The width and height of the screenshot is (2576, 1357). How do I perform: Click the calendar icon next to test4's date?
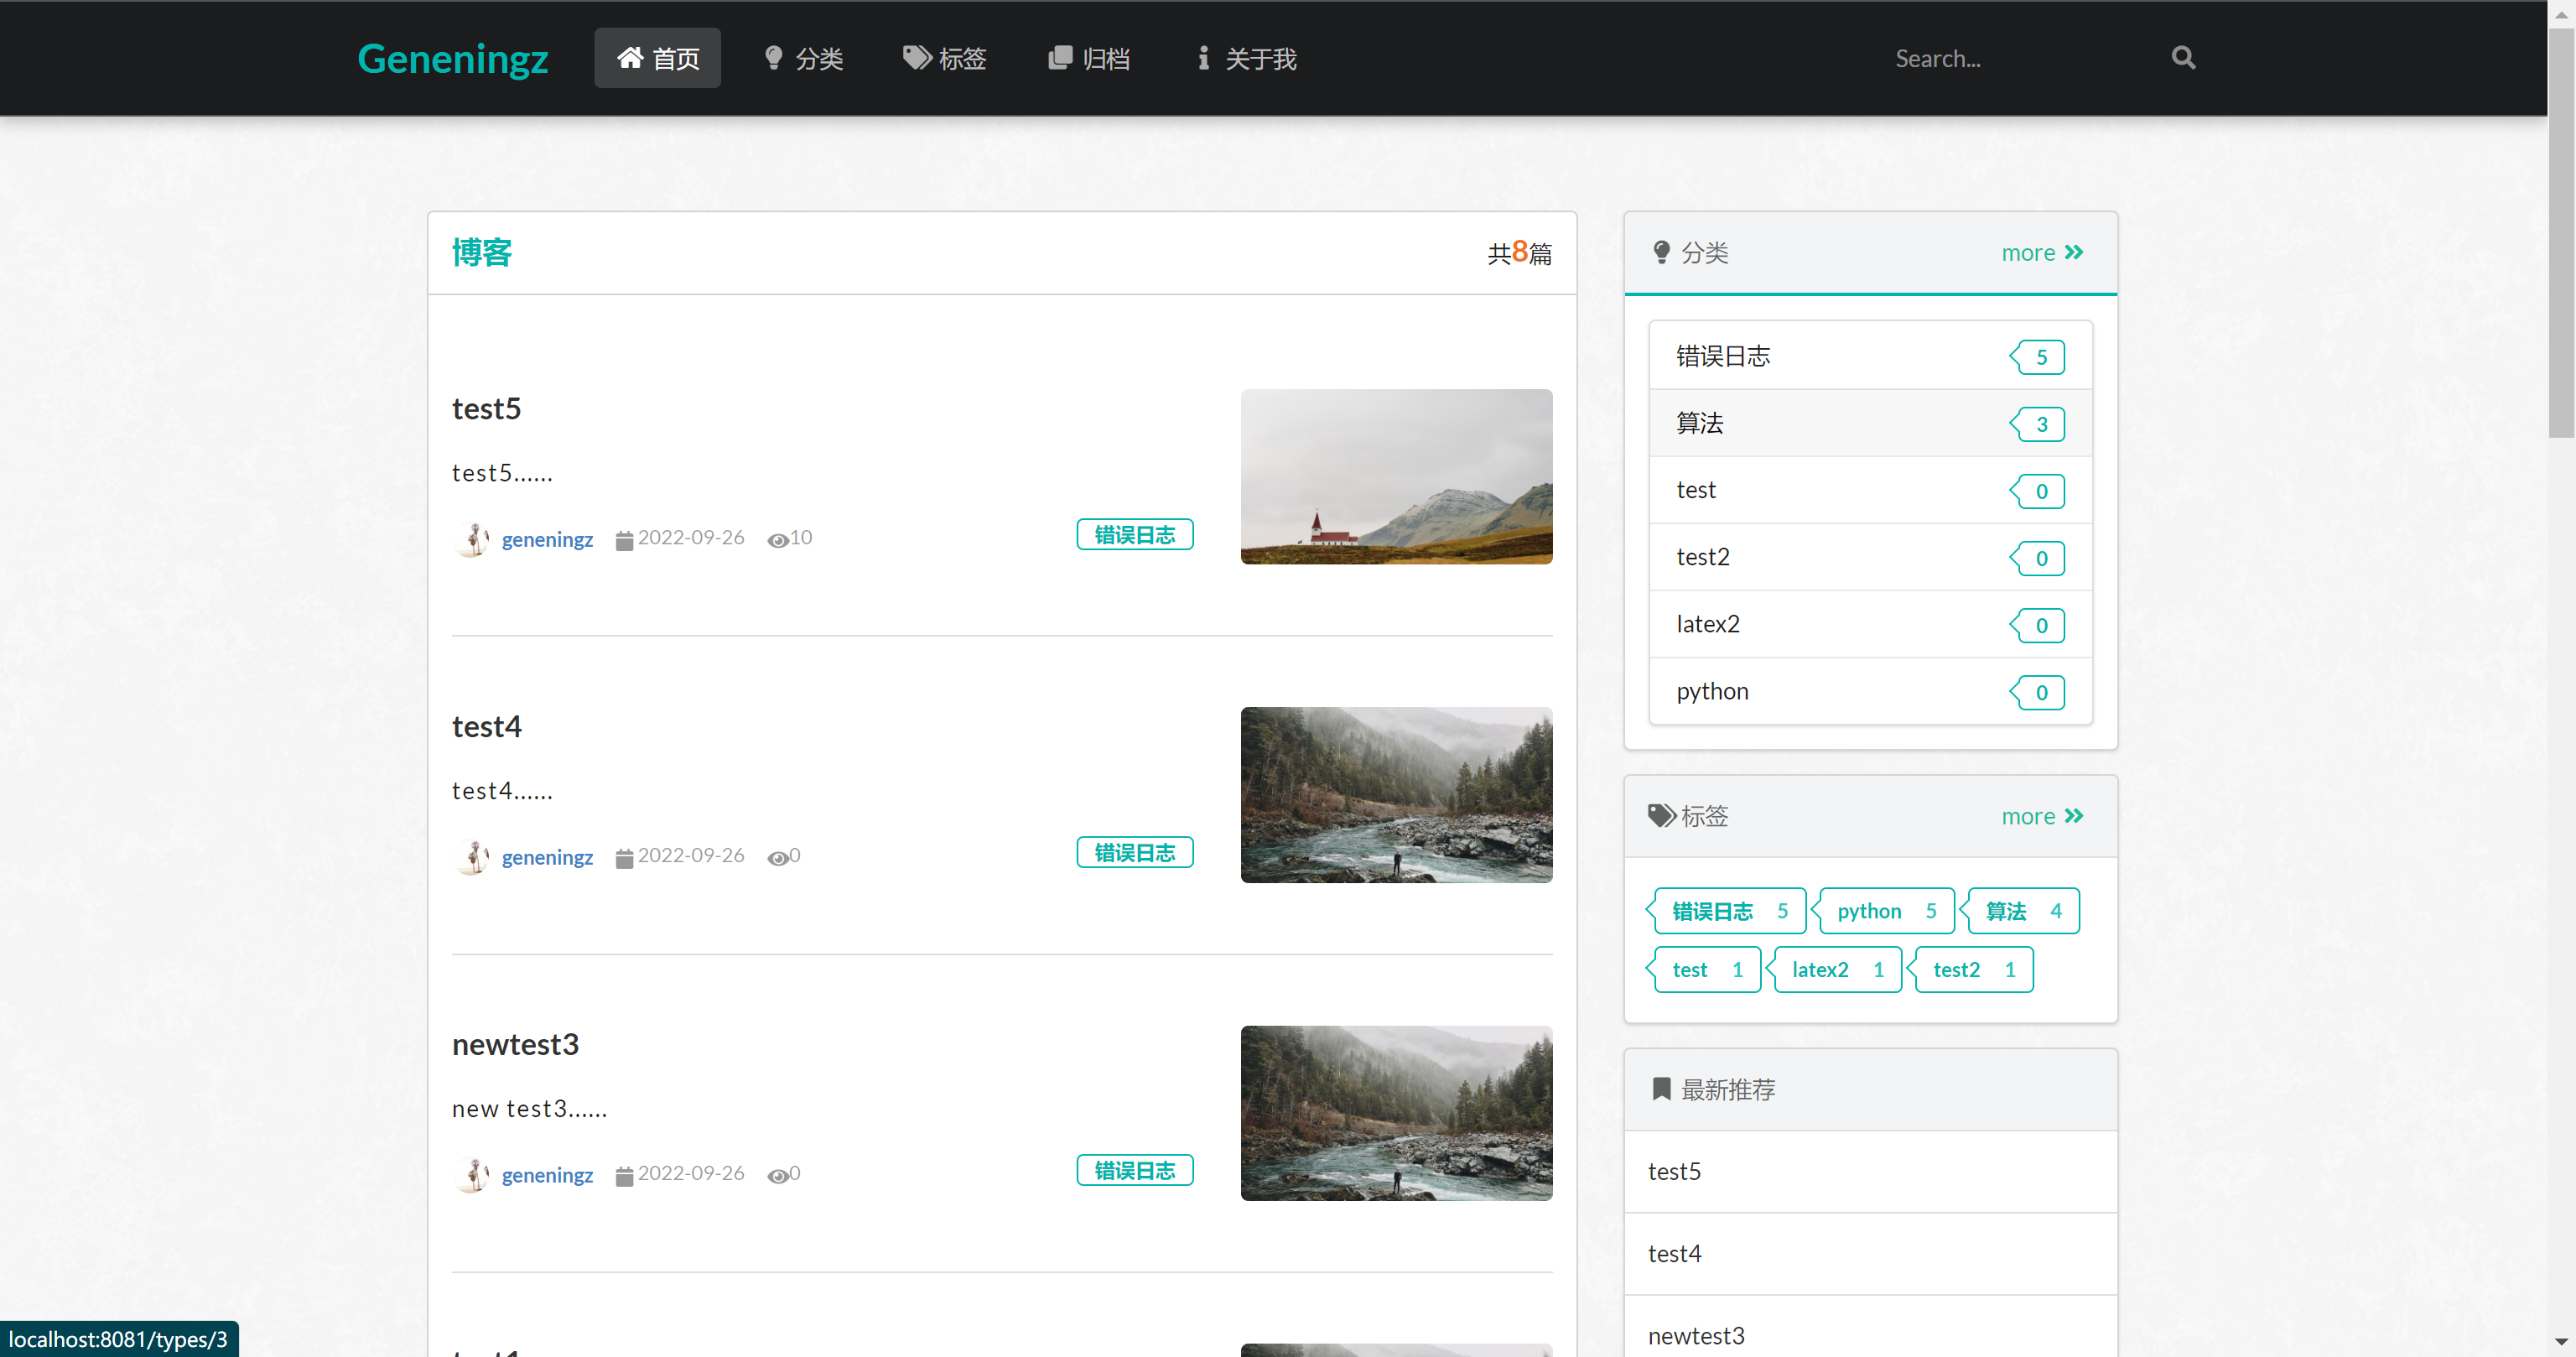[x=624, y=857]
